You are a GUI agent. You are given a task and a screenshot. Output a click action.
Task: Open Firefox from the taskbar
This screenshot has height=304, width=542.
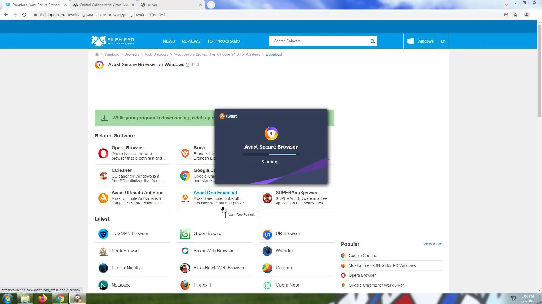(x=43, y=298)
